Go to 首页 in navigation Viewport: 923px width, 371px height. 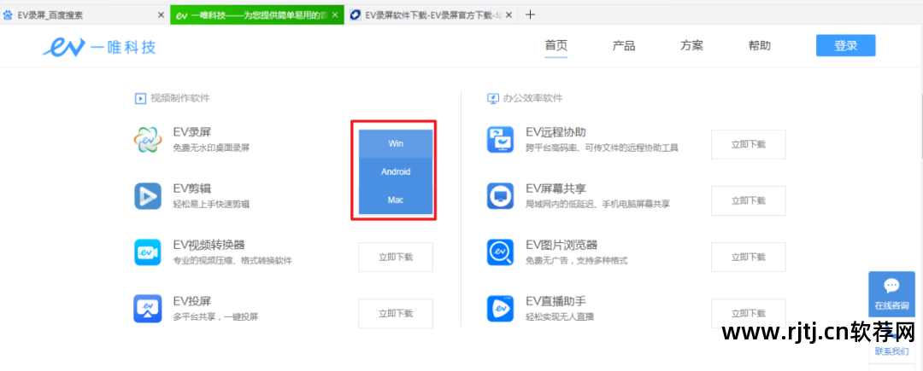[556, 45]
